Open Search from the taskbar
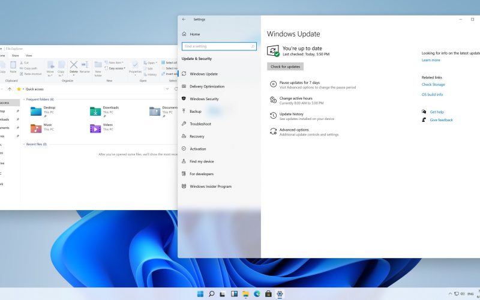 pyautogui.click(x=211, y=294)
